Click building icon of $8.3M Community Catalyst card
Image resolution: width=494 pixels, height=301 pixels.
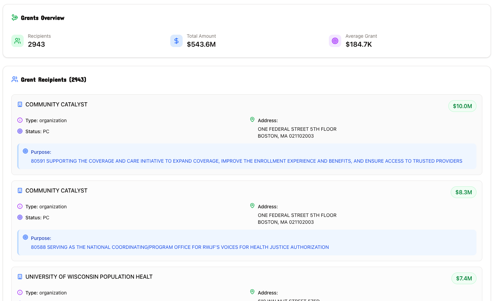(20, 190)
